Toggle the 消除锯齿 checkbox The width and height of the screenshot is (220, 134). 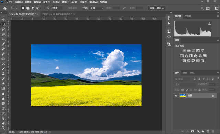click(66, 8)
